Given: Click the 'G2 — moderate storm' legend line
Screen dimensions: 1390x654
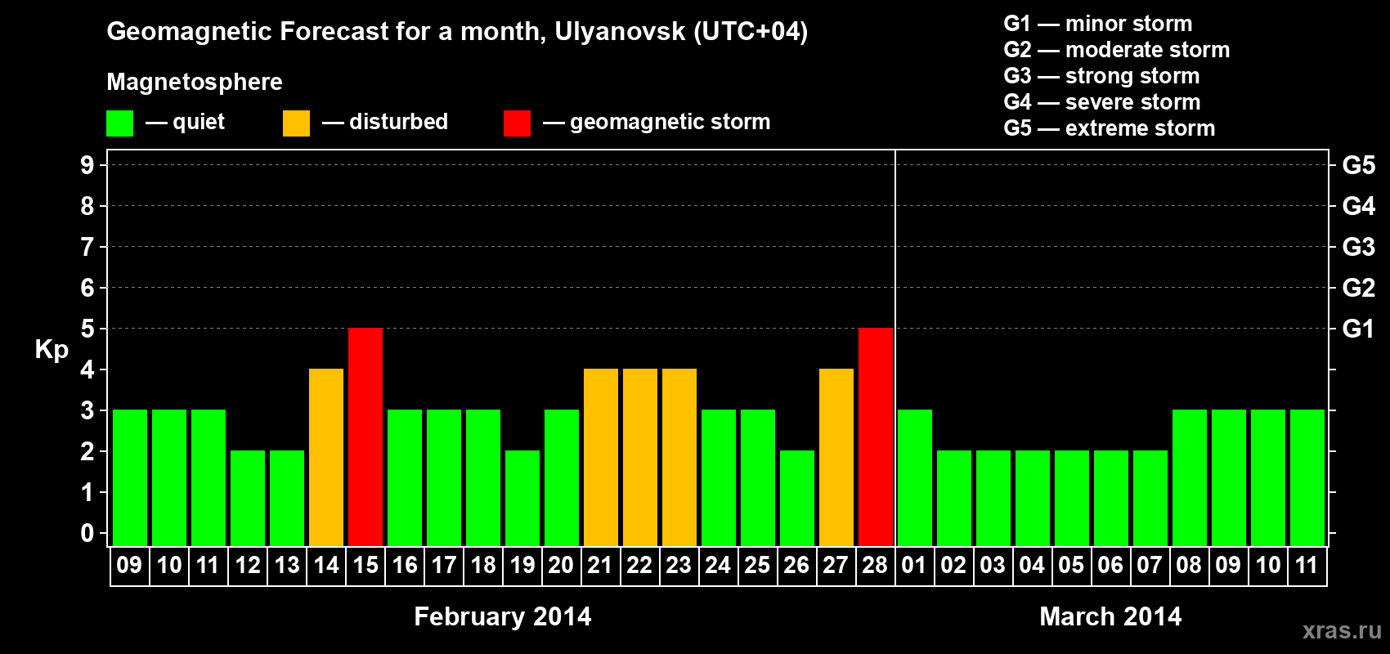Looking at the screenshot, I should click(1117, 50).
